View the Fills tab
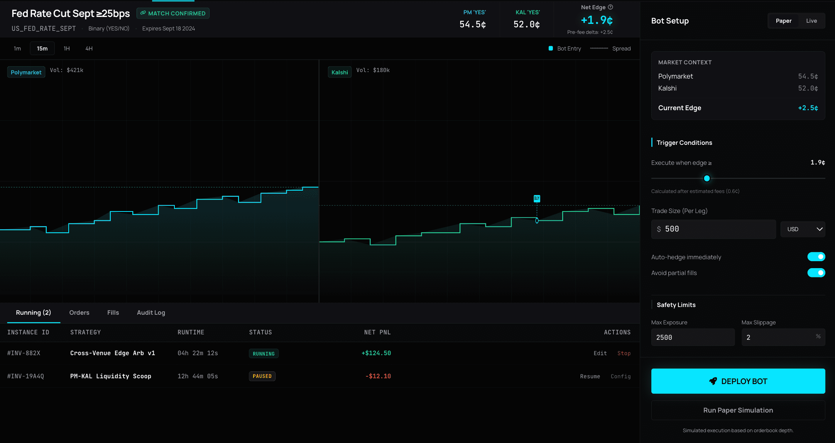Image resolution: width=835 pixels, height=443 pixels. tap(113, 312)
